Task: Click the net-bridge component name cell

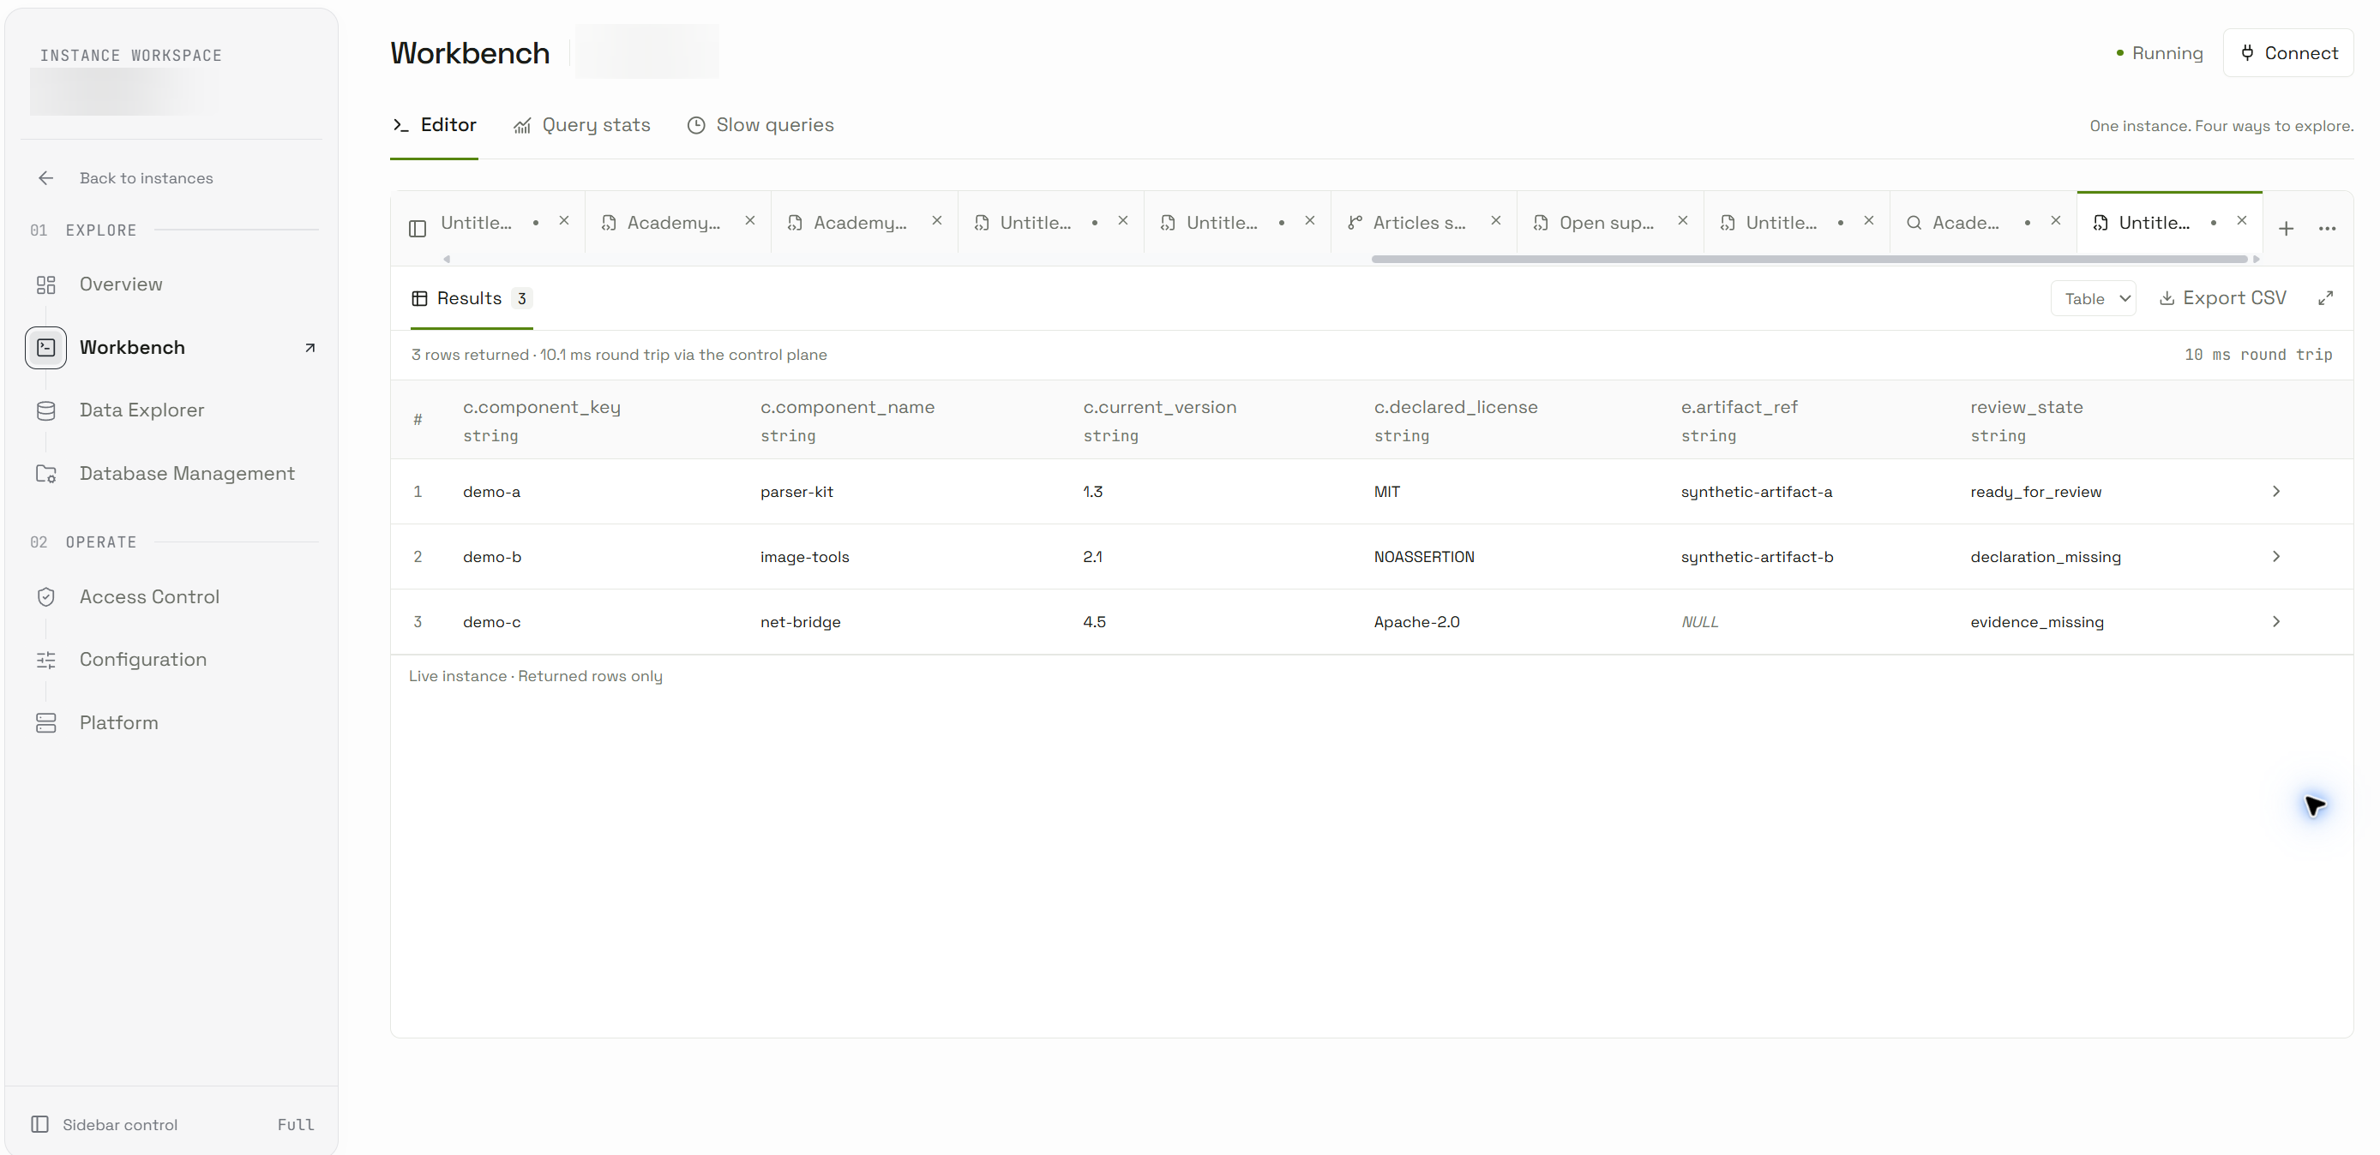Action: 800,622
